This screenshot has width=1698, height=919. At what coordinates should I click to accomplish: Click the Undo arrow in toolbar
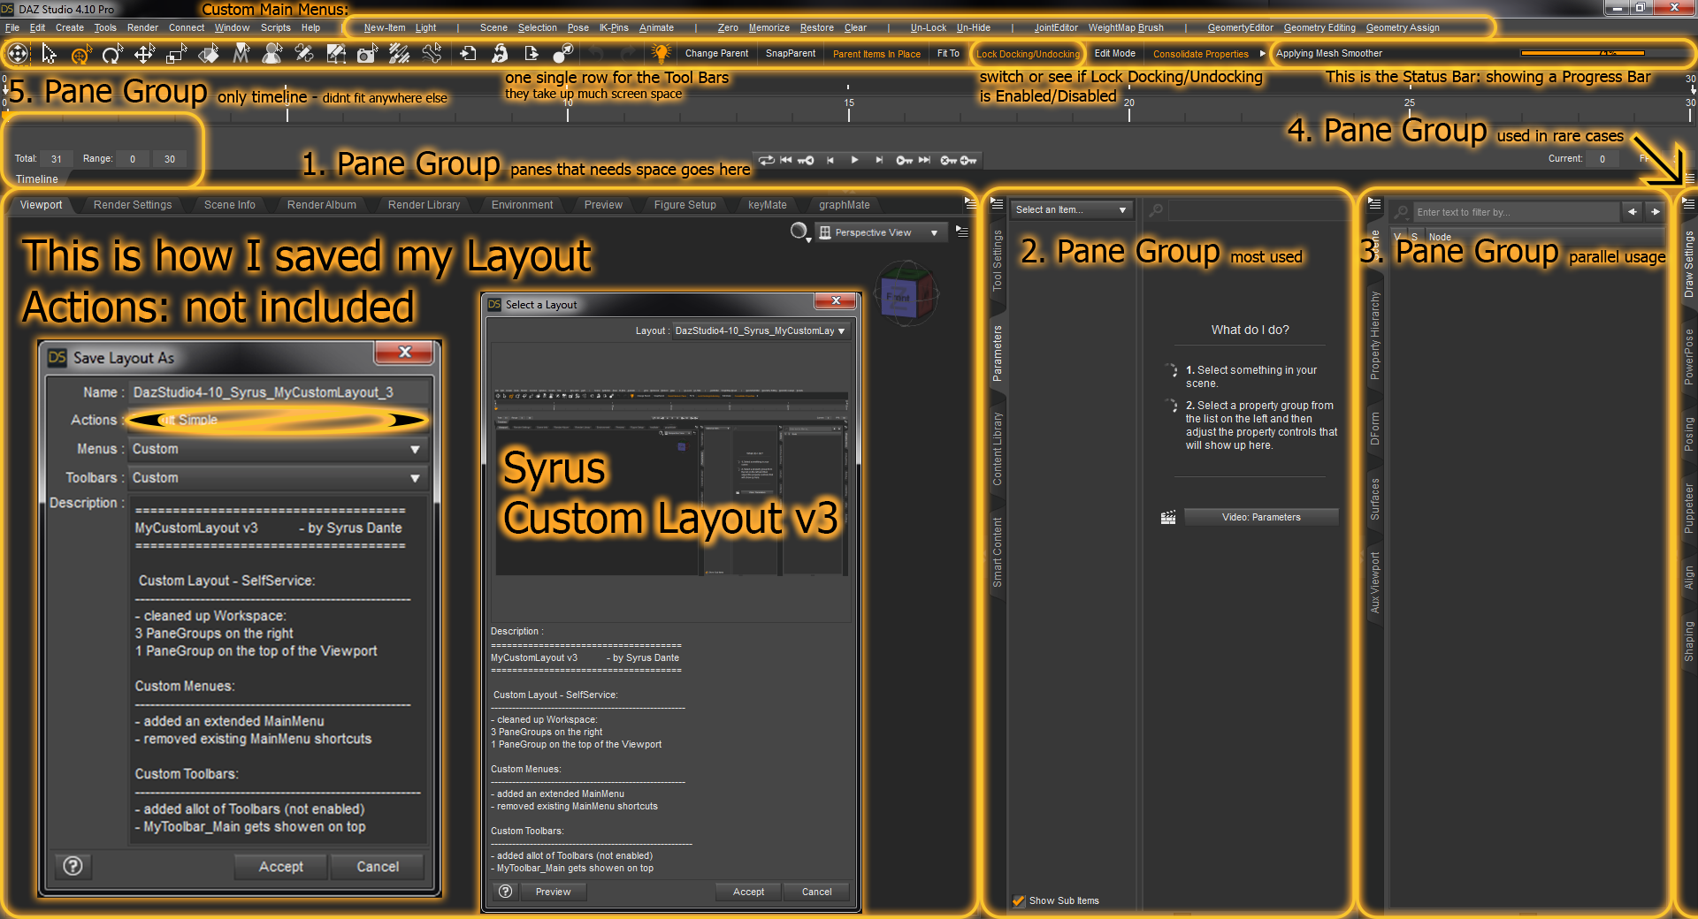(596, 54)
